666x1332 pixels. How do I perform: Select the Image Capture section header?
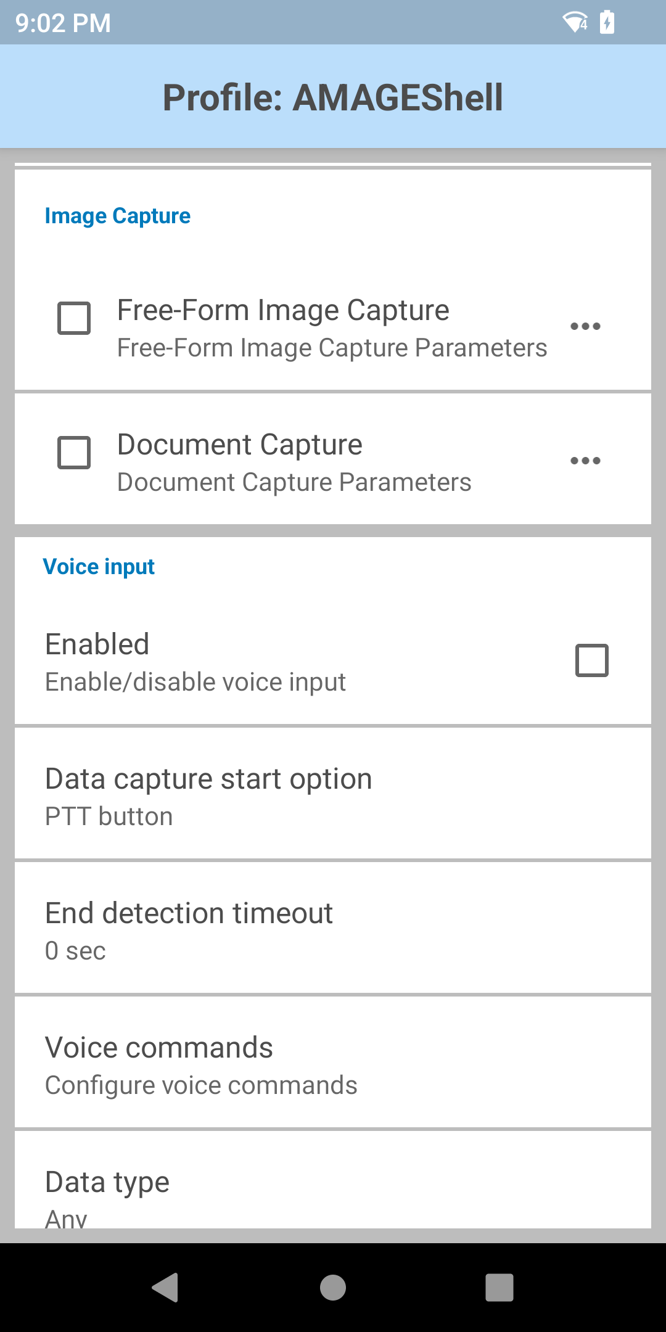(118, 216)
